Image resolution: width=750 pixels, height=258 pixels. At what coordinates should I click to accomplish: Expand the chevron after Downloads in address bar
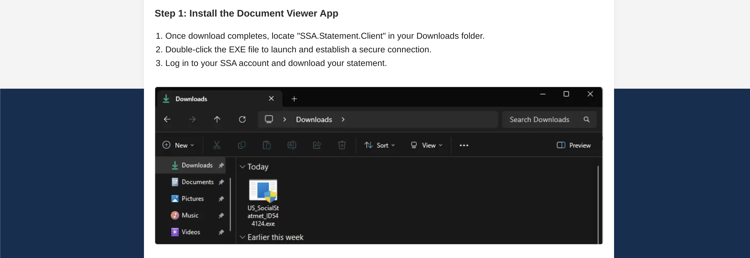(x=343, y=119)
